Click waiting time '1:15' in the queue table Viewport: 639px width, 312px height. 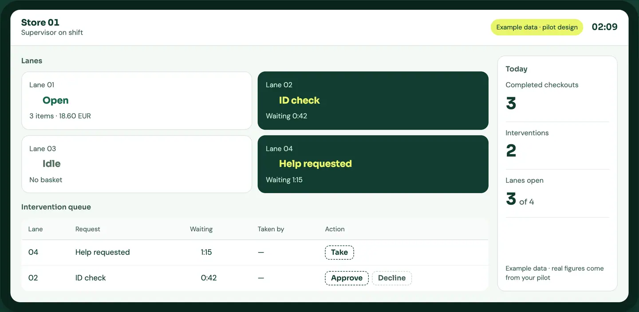[206, 252]
